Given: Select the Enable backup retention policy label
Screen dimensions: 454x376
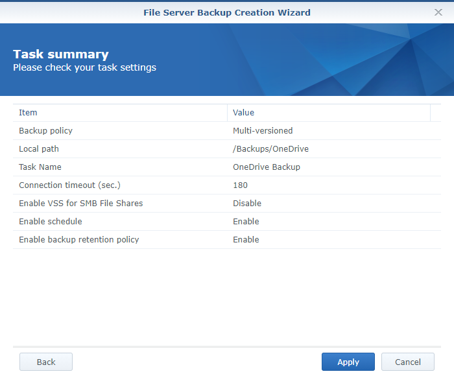Looking at the screenshot, I should [x=78, y=240].
